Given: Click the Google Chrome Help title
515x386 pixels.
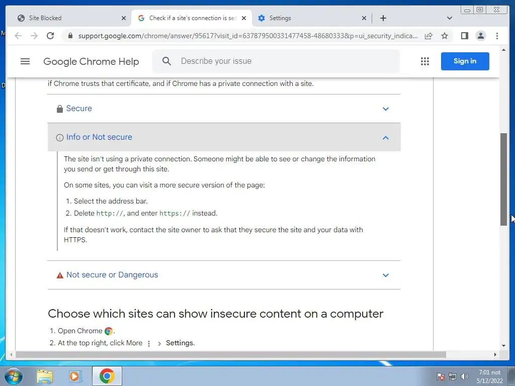Looking at the screenshot, I should pyautogui.click(x=91, y=61).
